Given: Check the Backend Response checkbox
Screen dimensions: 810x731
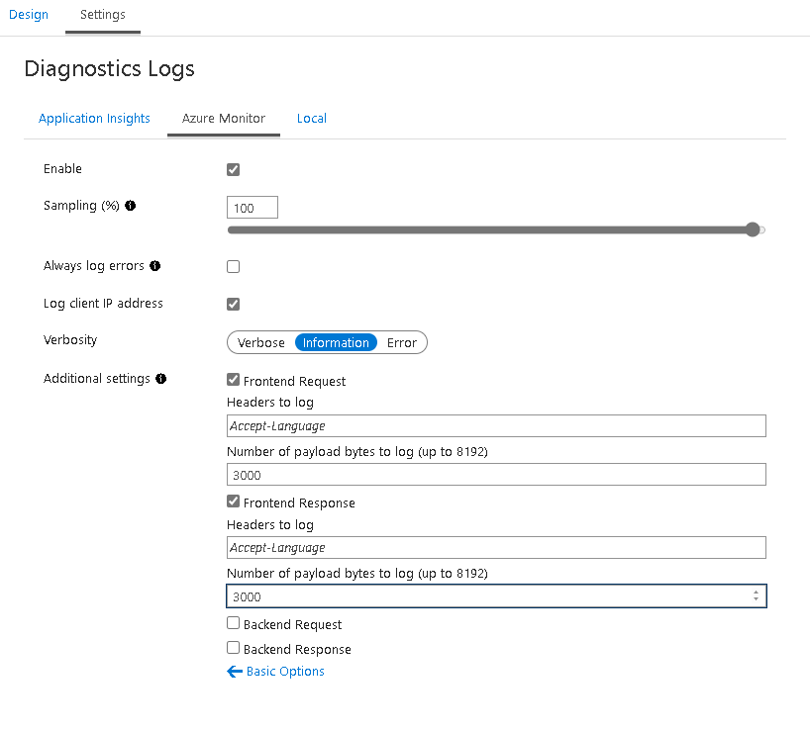Looking at the screenshot, I should pyautogui.click(x=233, y=648).
